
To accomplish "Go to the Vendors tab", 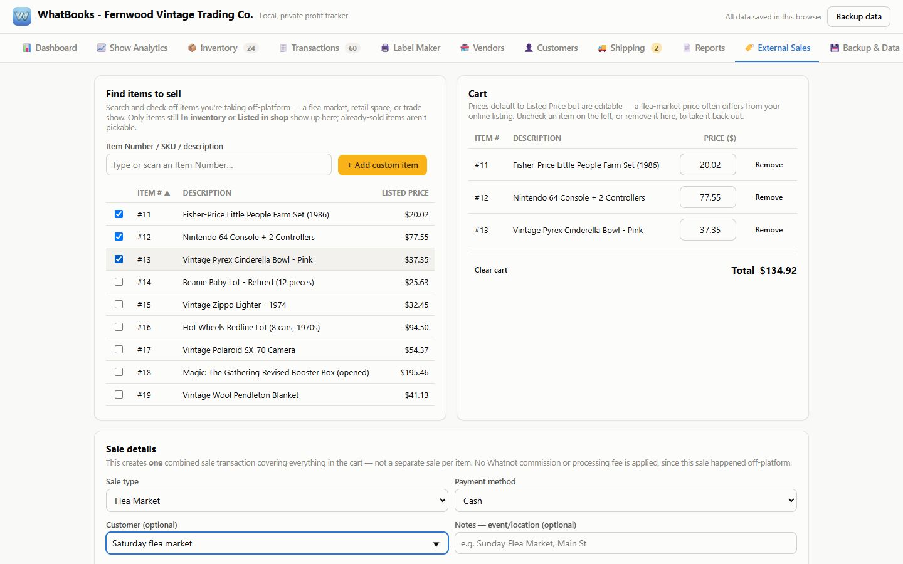I will click(482, 48).
